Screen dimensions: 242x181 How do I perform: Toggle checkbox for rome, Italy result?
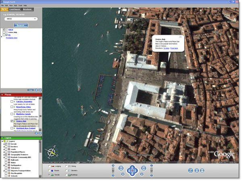[4, 32]
